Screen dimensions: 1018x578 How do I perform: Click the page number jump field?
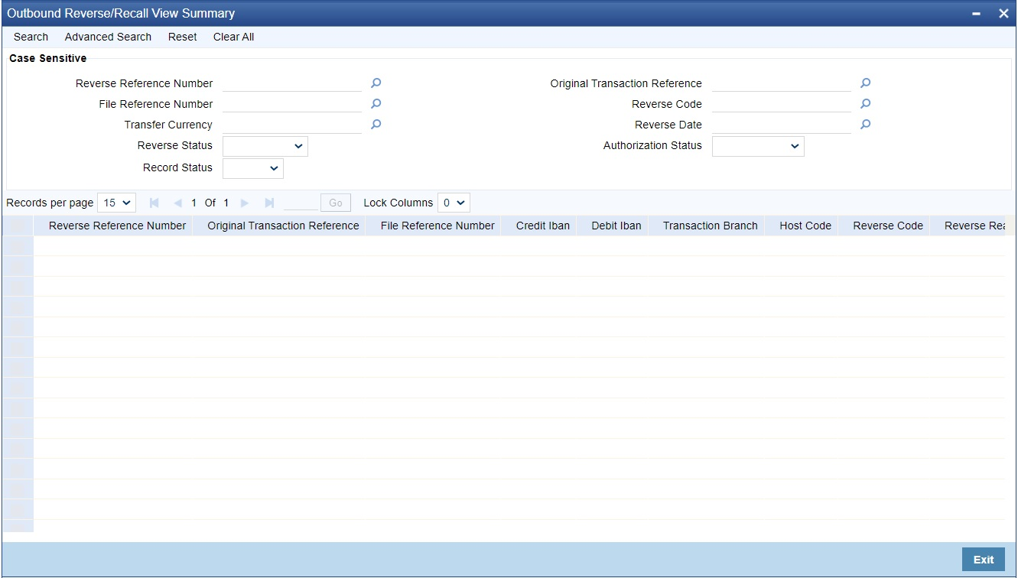coord(301,203)
